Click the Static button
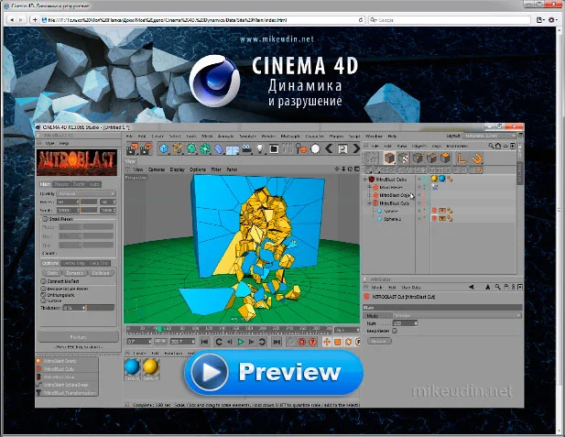Viewport: 565px width, 437px height. pos(53,273)
